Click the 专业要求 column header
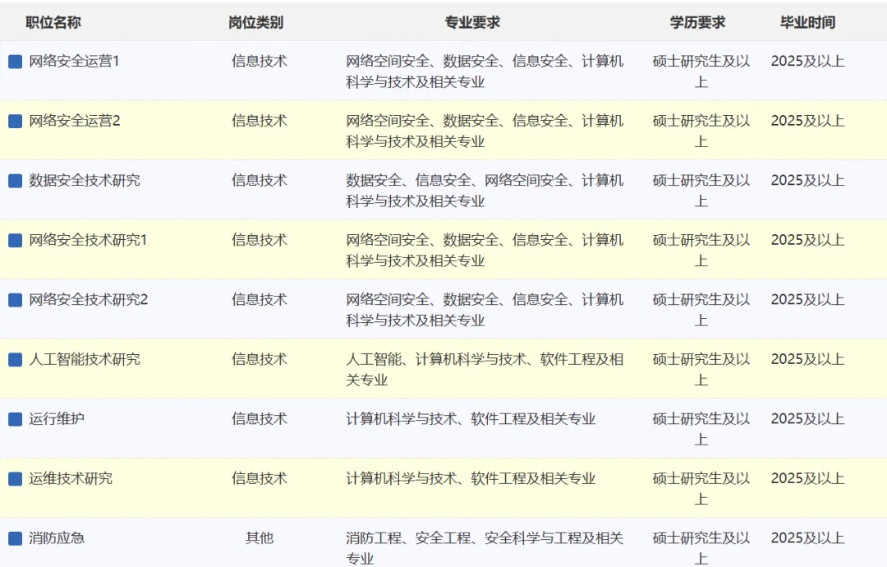This screenshot has width=887, height=567. (472, 22)
